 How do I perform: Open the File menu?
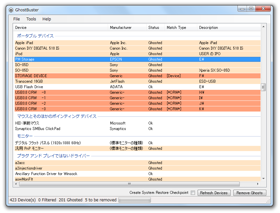coord(17,19)
